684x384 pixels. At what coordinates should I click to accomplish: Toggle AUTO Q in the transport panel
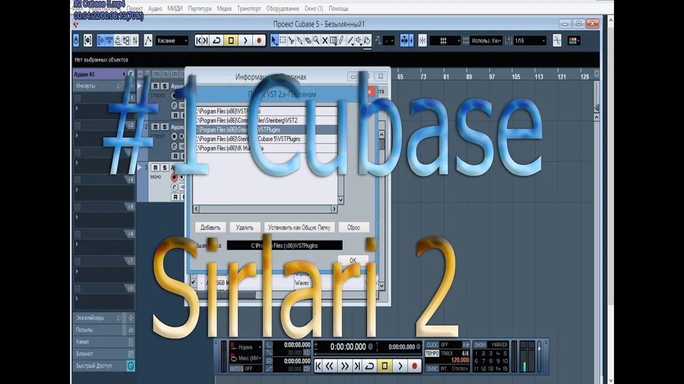click(x=237, y=369)
